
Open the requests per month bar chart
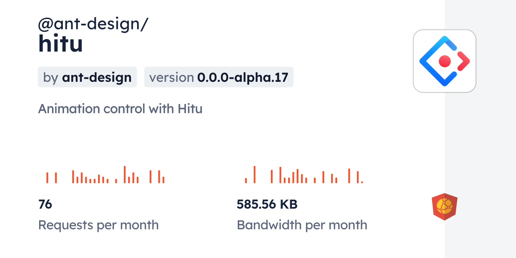105,175
